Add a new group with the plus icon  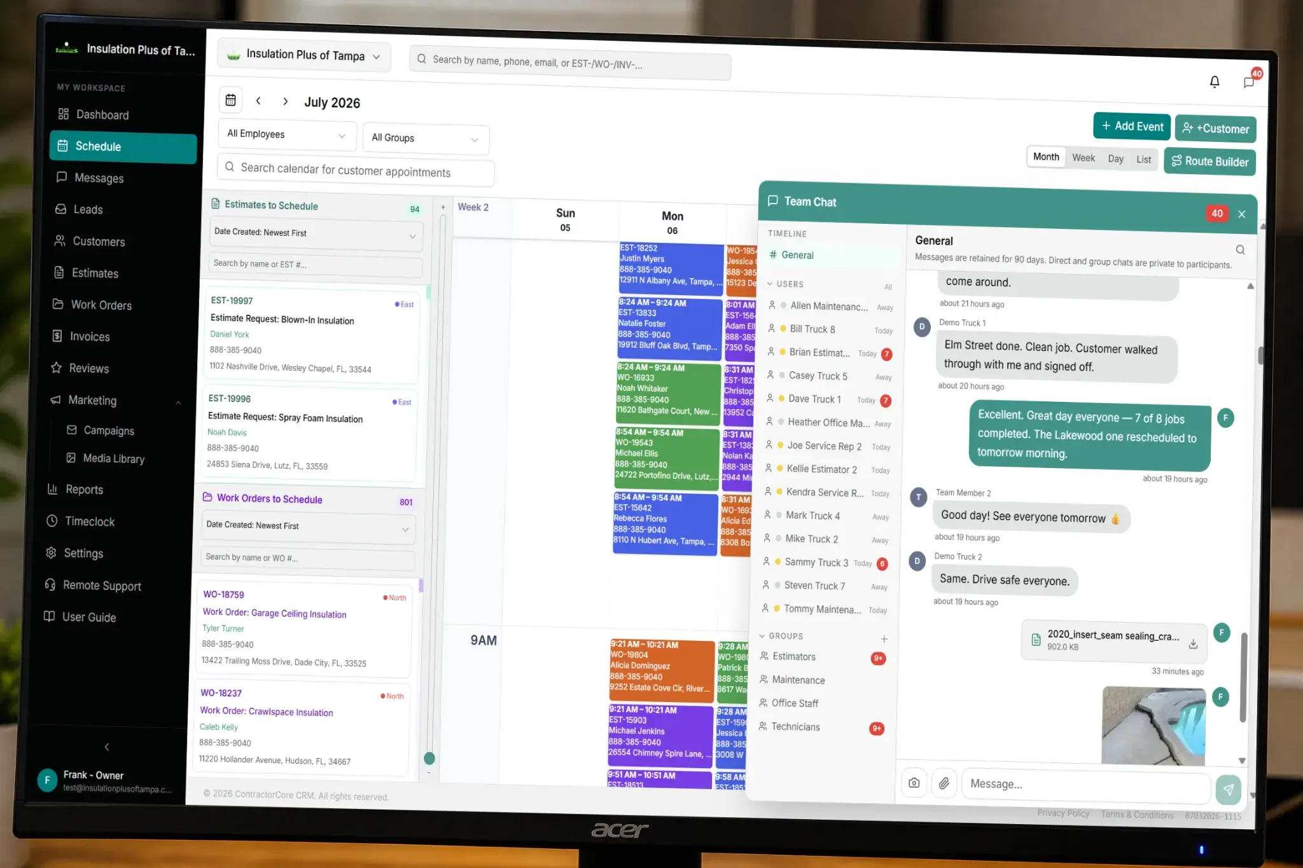[x=884, y=638]
